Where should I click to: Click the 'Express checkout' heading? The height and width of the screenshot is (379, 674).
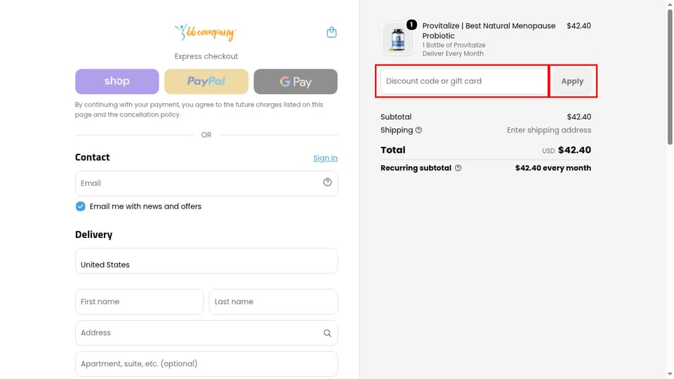click(206, 56)
